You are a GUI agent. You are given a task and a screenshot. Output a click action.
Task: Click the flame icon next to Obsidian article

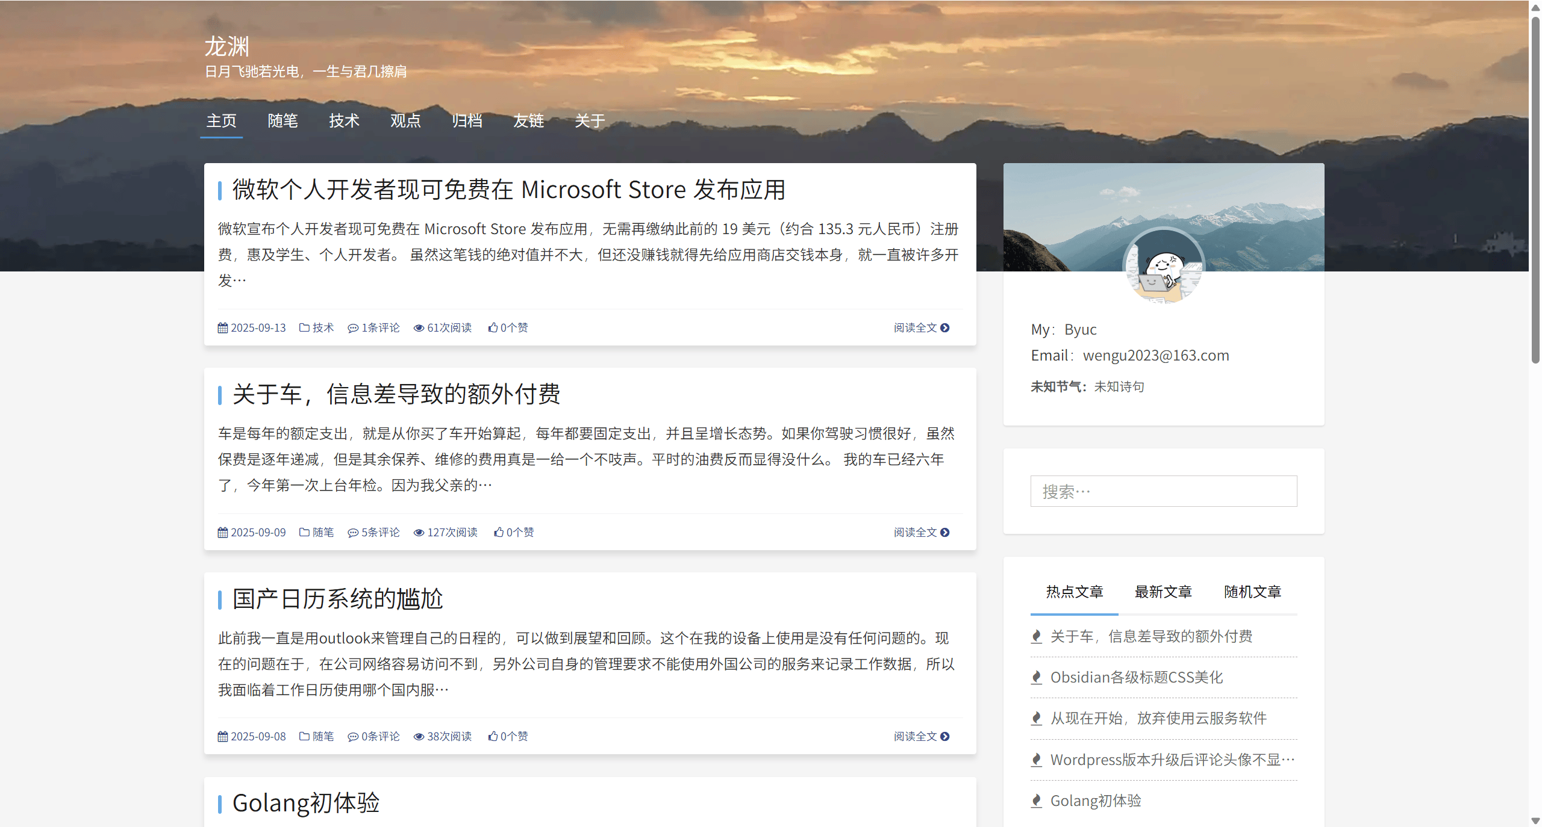click(1037, 678)
